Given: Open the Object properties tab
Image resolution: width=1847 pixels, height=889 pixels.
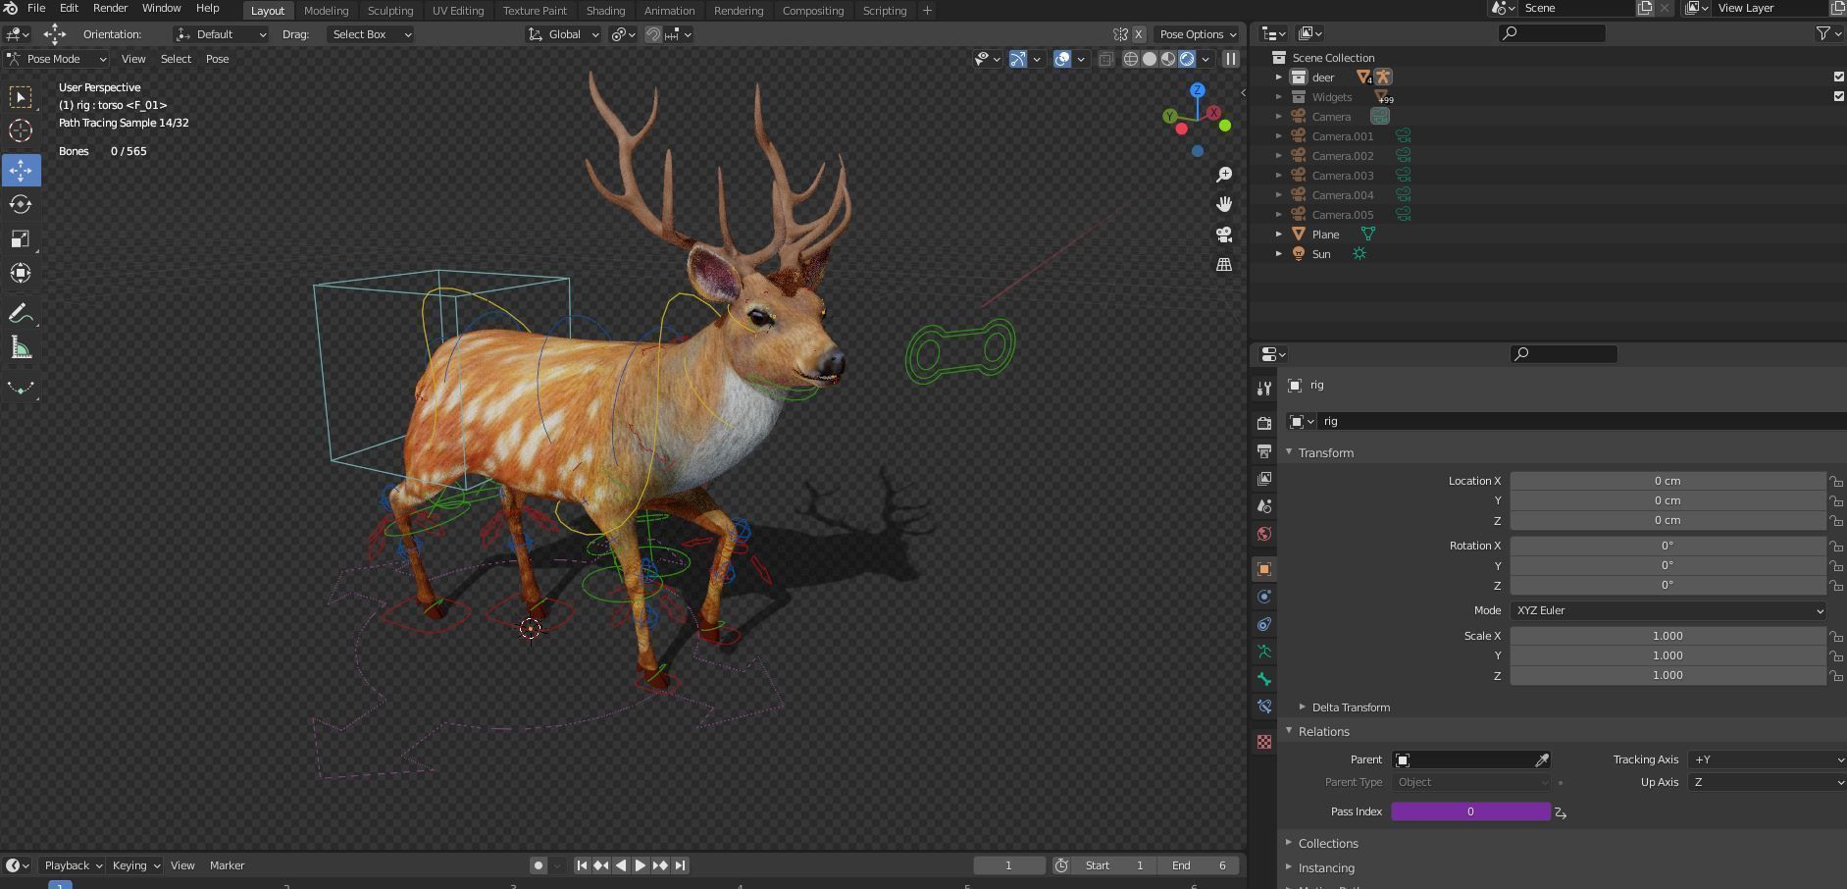Looking at the screenshot, I should [x=1264, y=569].
